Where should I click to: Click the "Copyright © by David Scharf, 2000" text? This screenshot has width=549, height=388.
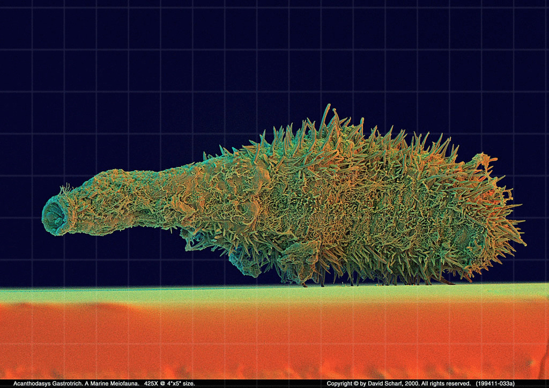click(373, 384)
